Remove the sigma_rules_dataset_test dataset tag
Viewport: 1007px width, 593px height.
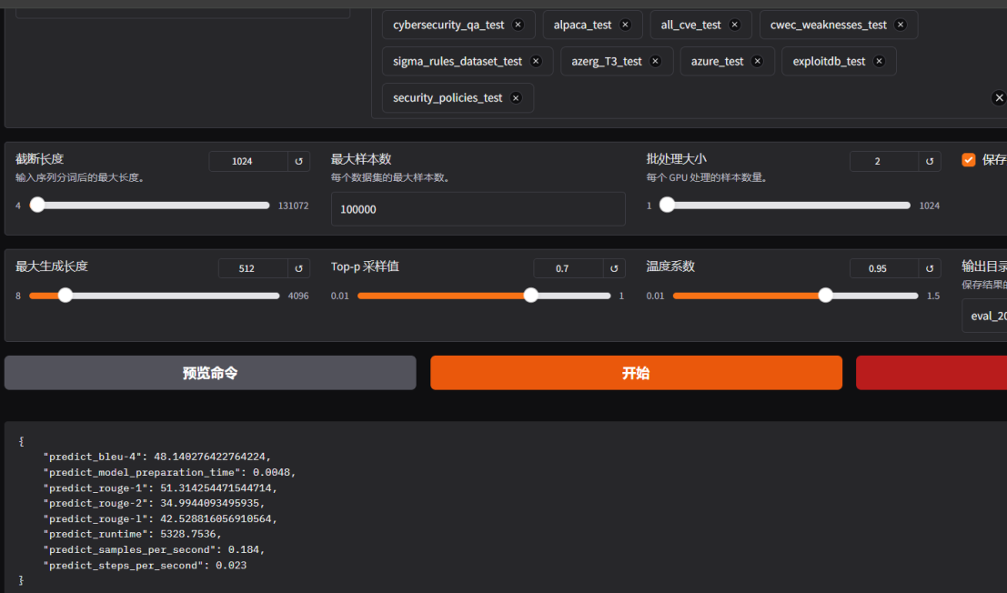[x=536, y=62]
